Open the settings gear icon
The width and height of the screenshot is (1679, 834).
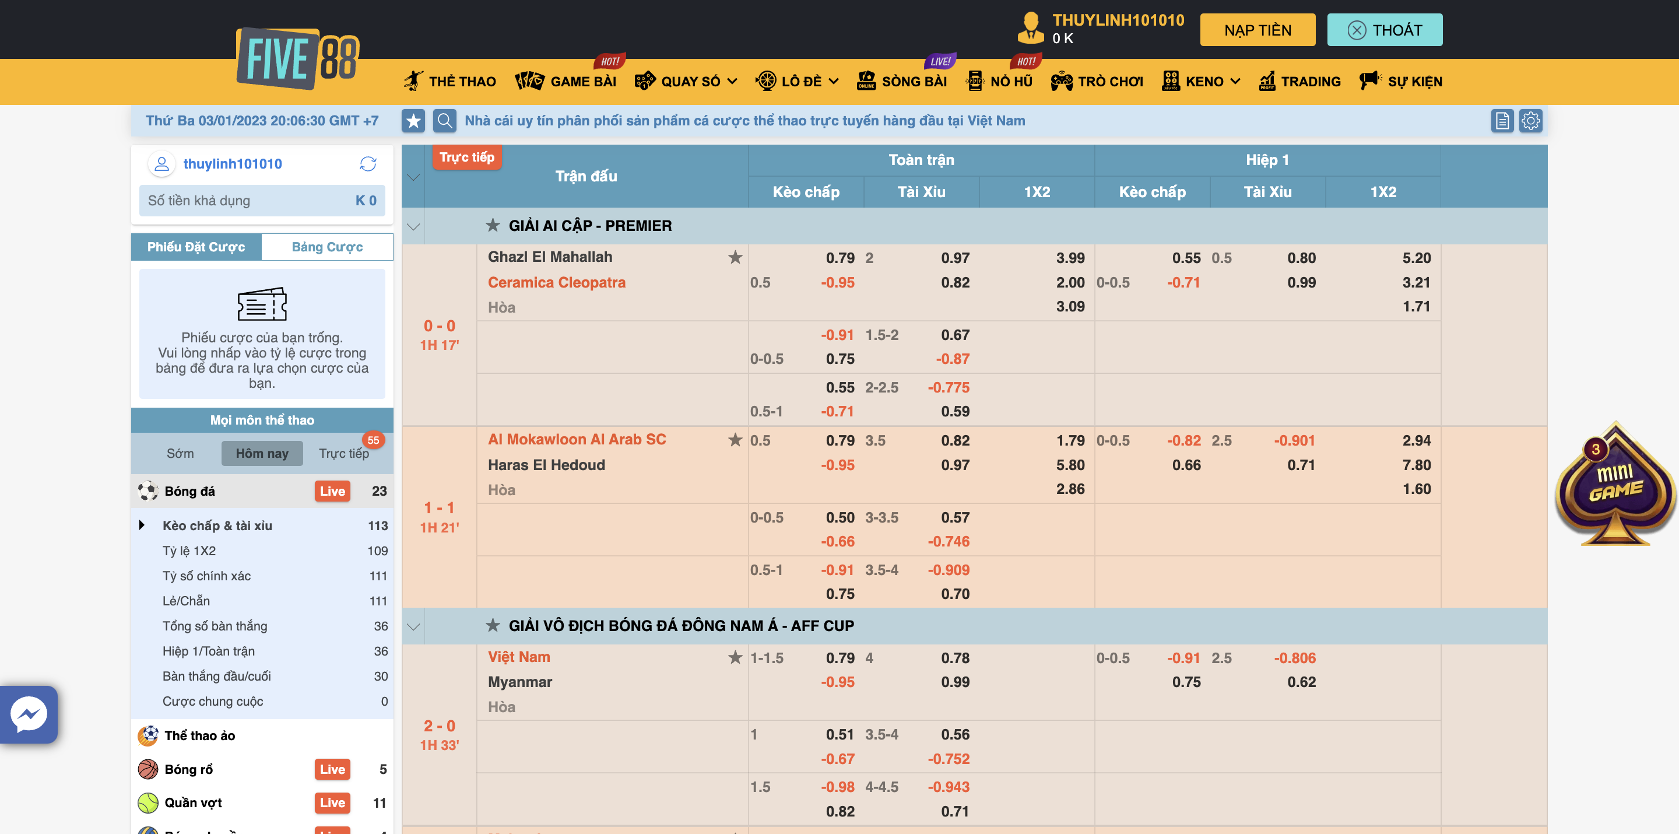(1530, 121)
